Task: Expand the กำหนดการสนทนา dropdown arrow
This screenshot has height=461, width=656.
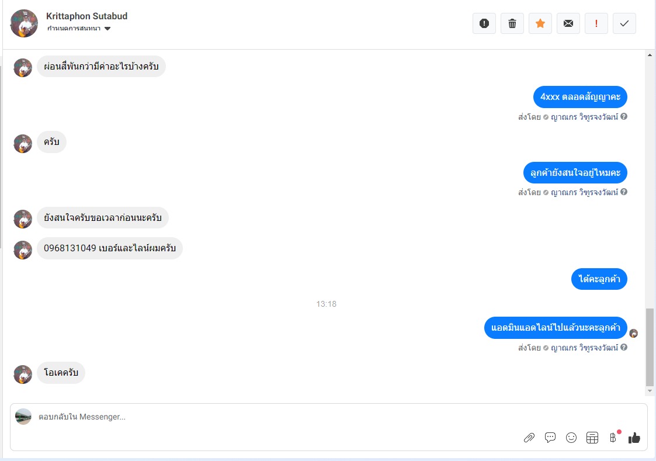Action: (x=107, y=29)
